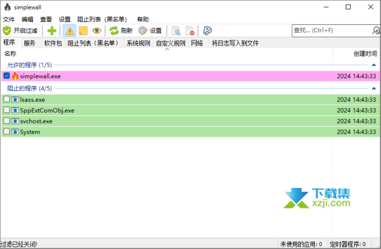Switch to the 程序 tab
Image resolution: width=381 pixels, height=249 pixels.
coord(10,42)
